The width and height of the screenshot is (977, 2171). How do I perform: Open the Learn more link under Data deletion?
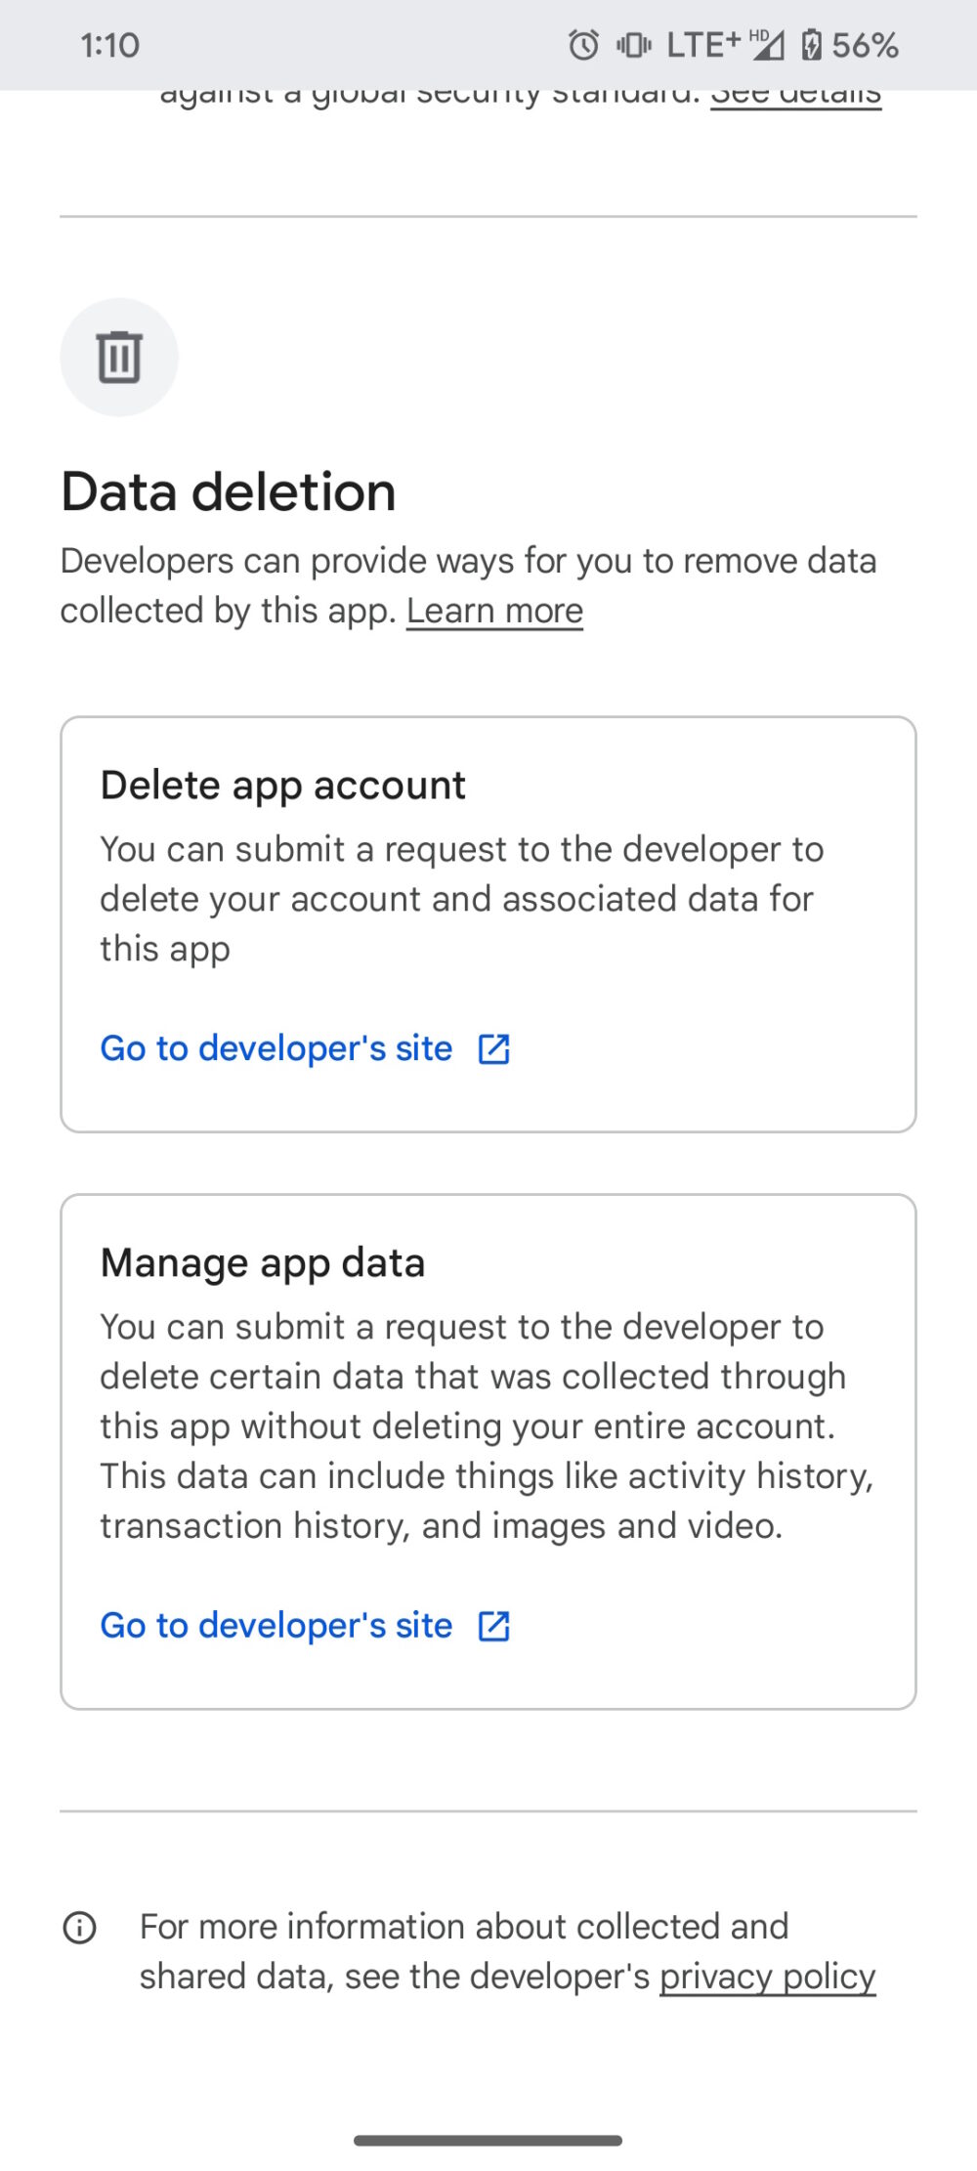[x=494, y=610]
